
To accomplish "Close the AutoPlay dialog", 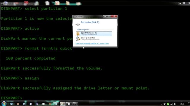I will [x=114, y=16].
